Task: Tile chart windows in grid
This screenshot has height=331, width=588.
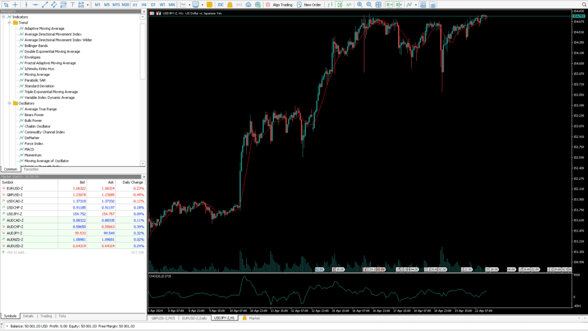Action: pyautogui.click(x=378, y=5)
